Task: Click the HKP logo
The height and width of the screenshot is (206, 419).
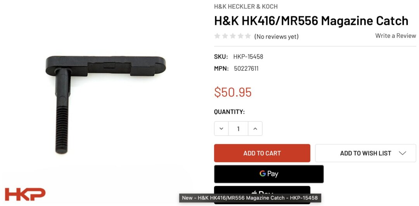Action: pos(25,194)
